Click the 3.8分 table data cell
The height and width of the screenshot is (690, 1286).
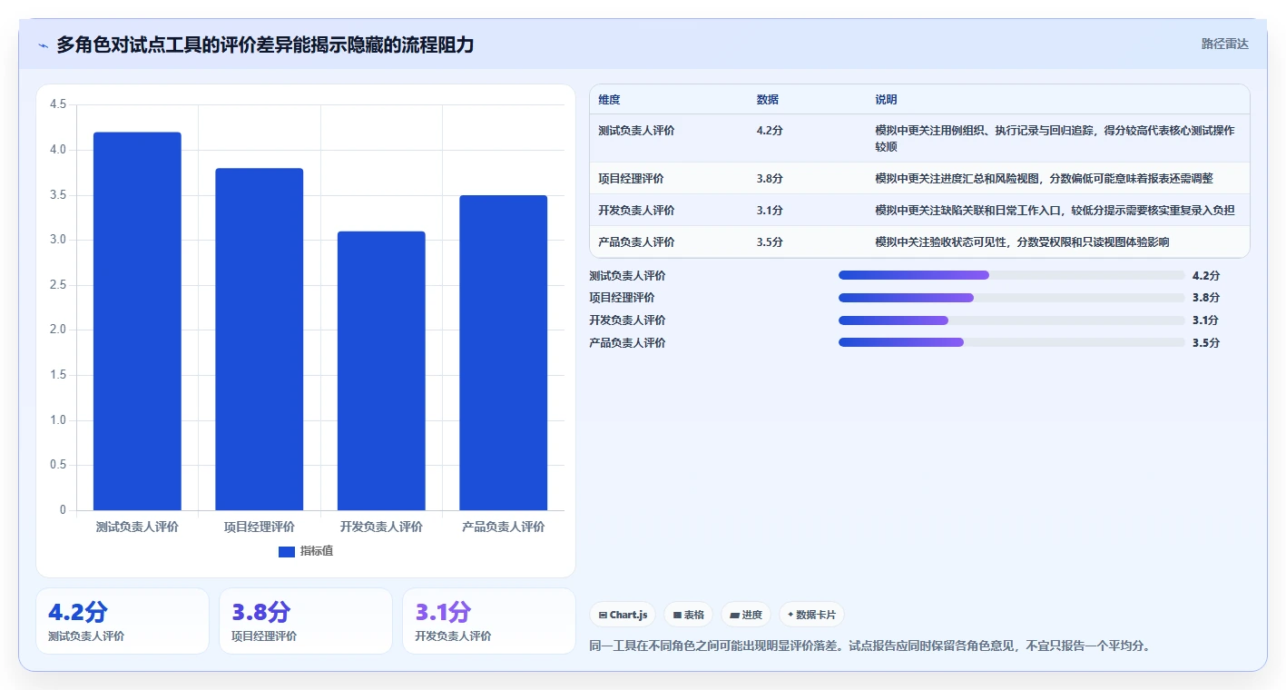point(770,179)
